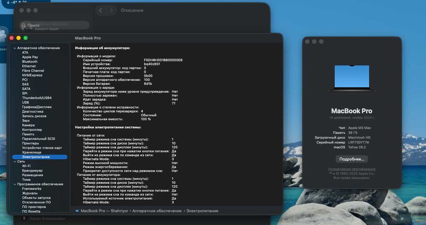This screenshot has height=225, width=426.
Task: Select Контроллер in the sidebar
Action: pos(32,129)
